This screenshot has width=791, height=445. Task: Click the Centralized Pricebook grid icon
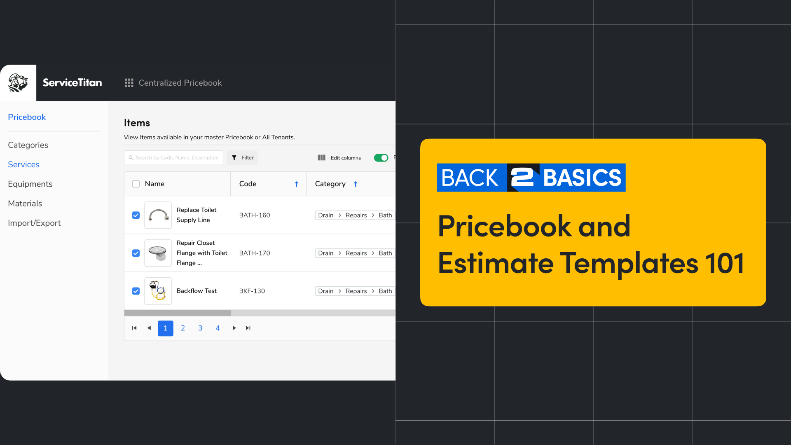[129, 82]
